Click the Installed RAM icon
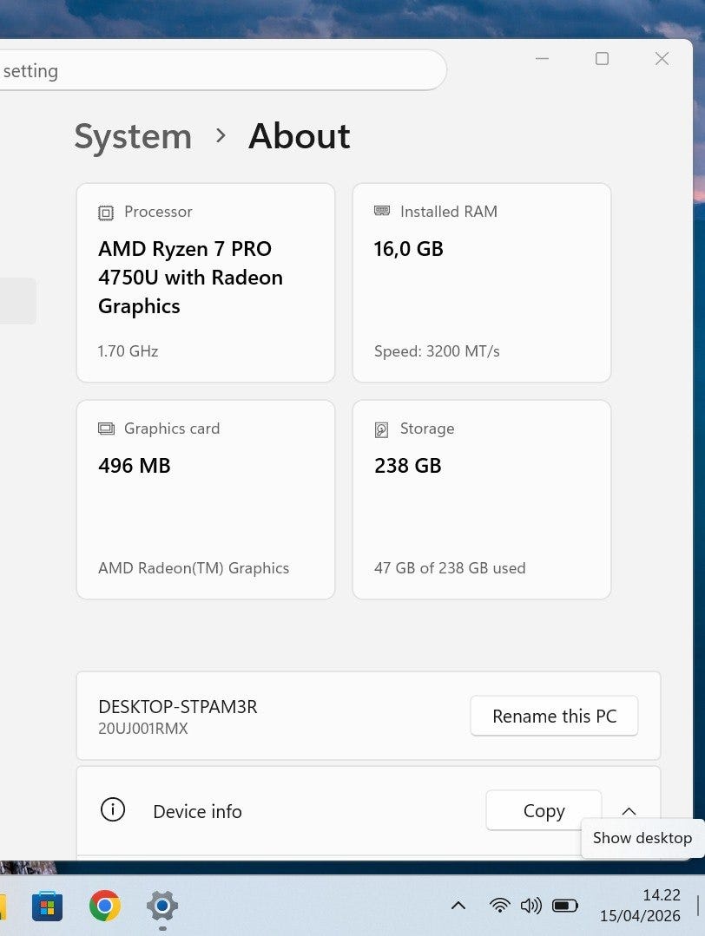Viewport: 705px width, 936px height. [382, 211]
